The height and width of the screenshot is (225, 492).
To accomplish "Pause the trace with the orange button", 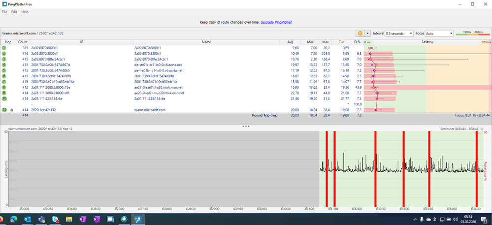I will click(x=360, y=33).
